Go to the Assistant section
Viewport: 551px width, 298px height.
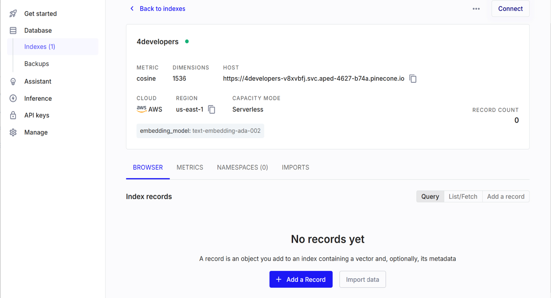[38, 81]
